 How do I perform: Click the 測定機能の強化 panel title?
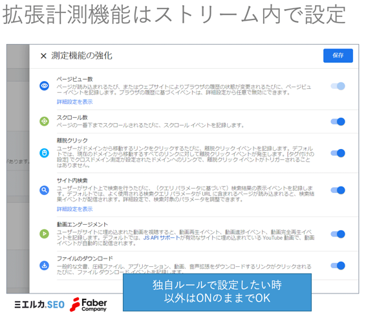[x=81, y=56]
